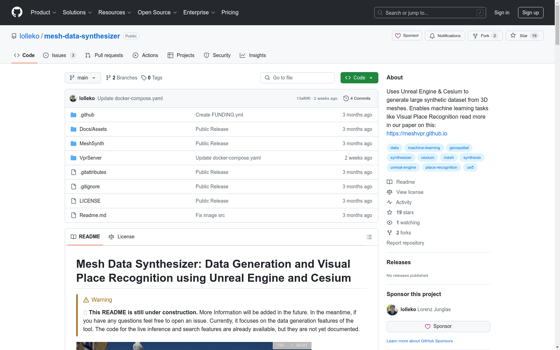
Task: Open the Projects tab
Action: click(181, 55)
